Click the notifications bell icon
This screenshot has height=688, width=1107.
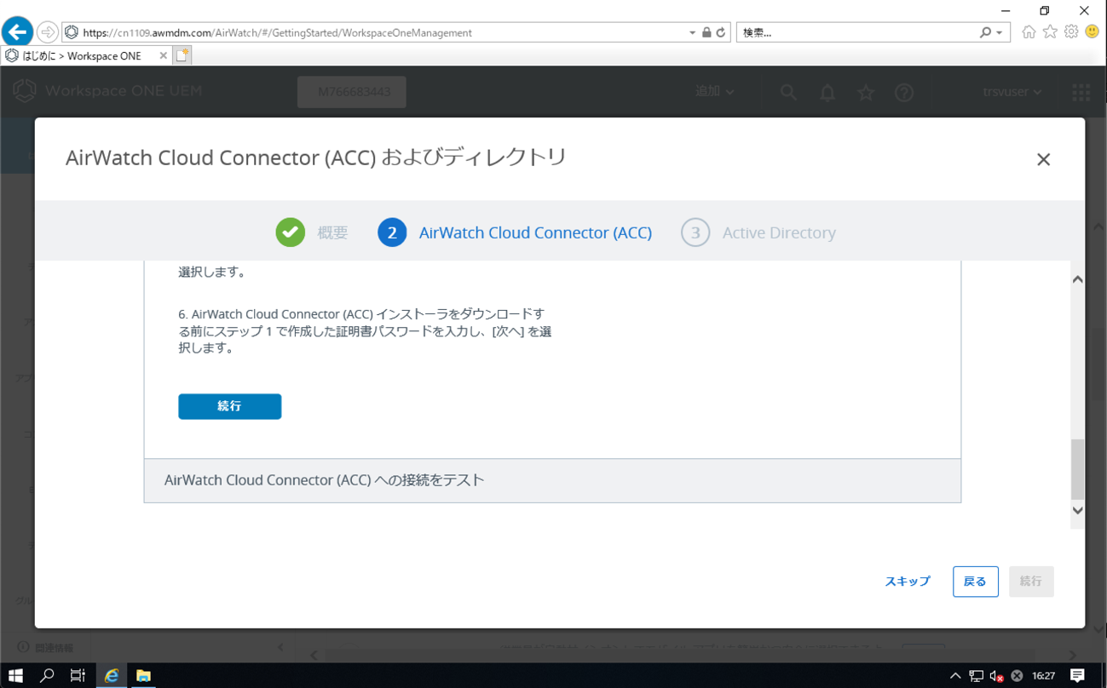(x=827, y=92)
